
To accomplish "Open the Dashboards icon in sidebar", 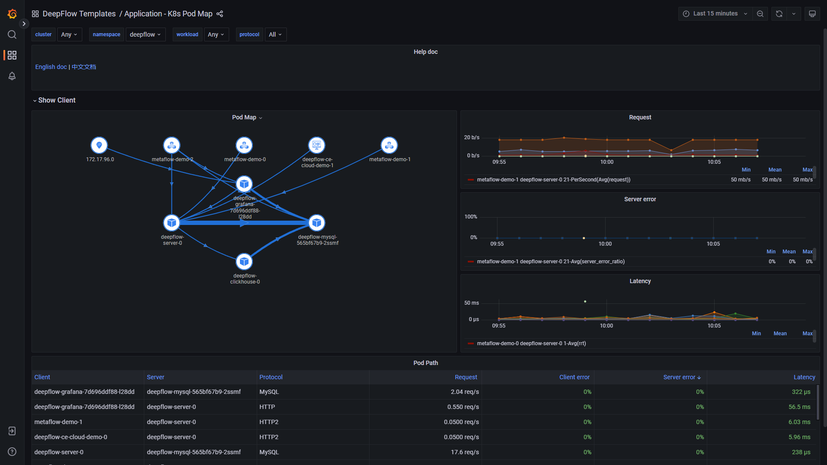I will [x=12, y=55].
